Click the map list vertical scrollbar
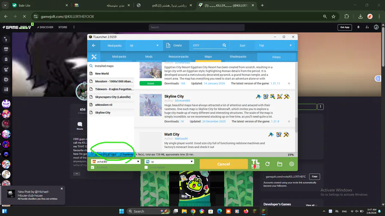 tap(296, 124)
